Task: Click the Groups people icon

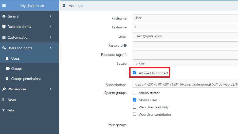Action: [x=8, y=69]
